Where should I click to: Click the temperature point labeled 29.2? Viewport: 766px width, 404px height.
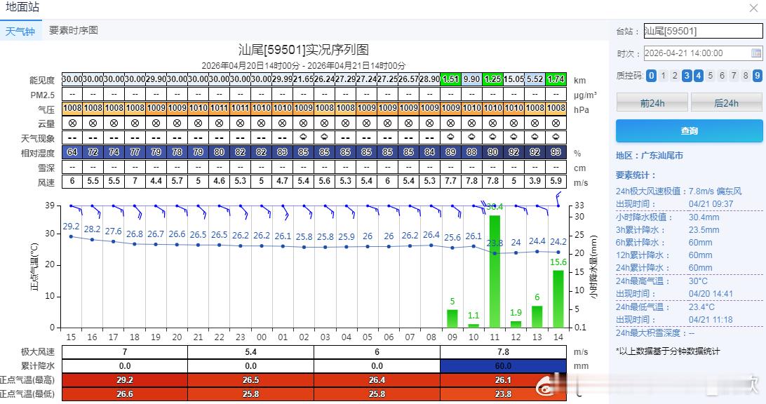tap(72, 236)
